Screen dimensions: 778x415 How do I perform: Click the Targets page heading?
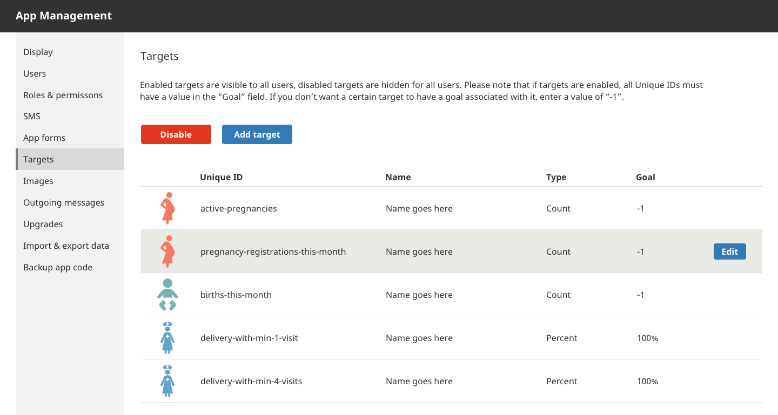pyautogui.click(x=159, y=56)
